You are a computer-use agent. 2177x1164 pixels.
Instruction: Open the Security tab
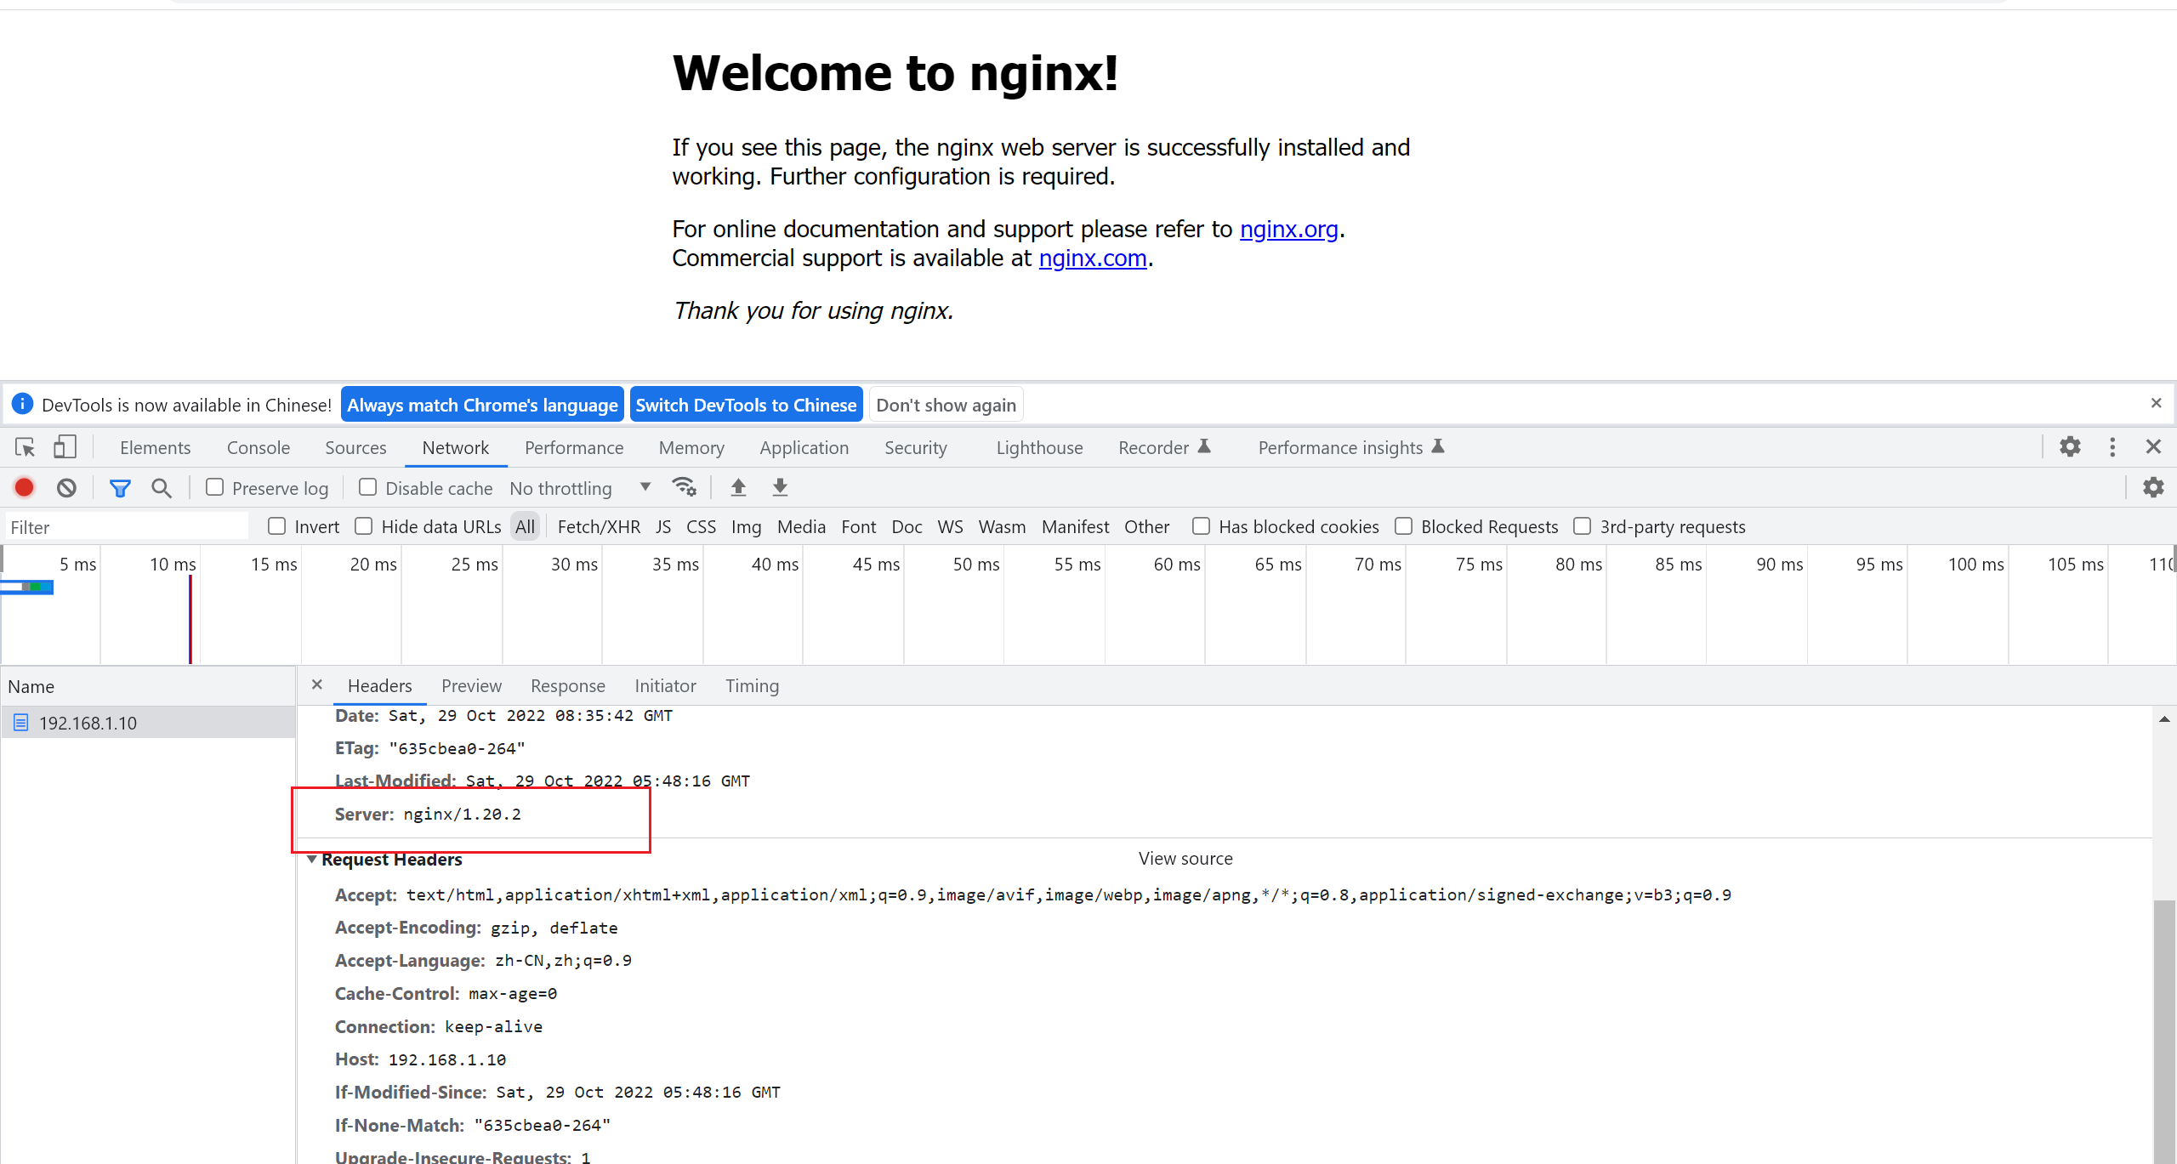(x=916, y=448)
